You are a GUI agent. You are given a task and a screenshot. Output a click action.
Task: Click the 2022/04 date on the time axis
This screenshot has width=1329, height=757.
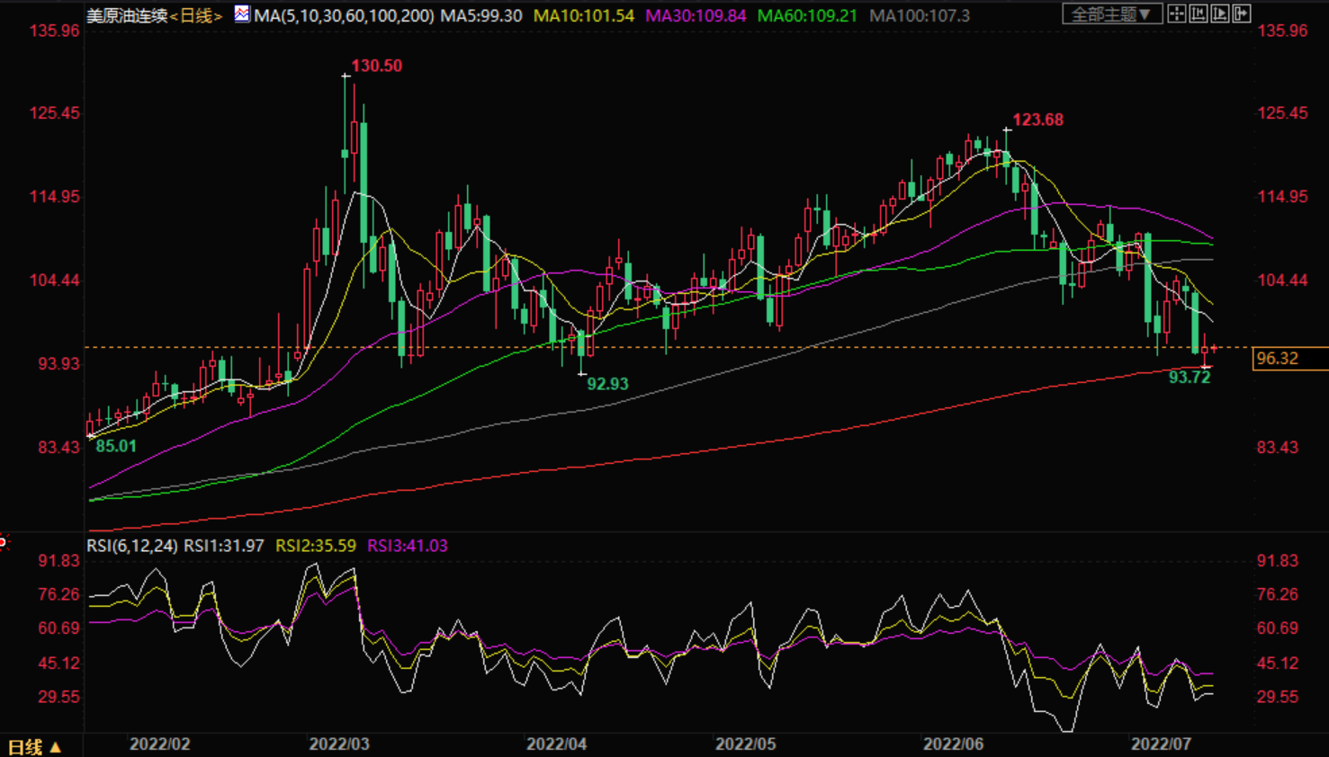click(556, 744)
